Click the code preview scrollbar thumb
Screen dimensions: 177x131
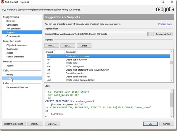[x=172, y=100]
